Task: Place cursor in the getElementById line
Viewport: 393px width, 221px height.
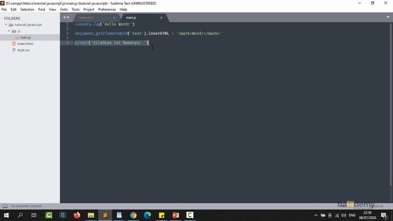Action: pyautogui.click(x=148, y=33)
